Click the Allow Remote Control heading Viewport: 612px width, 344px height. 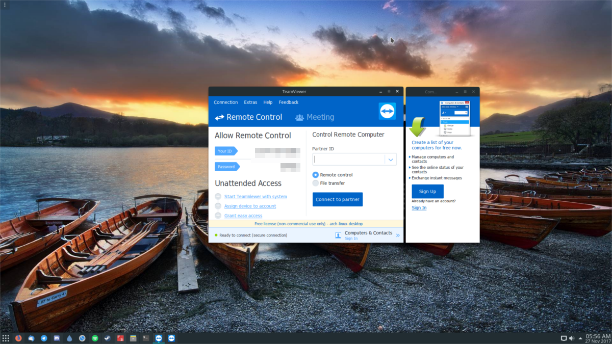coord(253,136)
